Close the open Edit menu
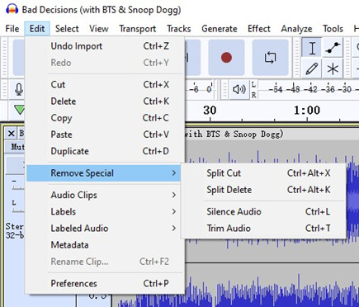 click(37, 29)
